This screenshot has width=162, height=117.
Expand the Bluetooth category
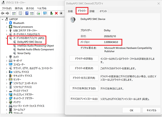click(x=7, y=23)
